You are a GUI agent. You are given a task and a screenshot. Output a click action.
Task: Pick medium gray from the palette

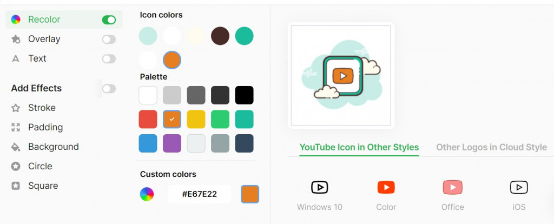(x=196, y=95)
